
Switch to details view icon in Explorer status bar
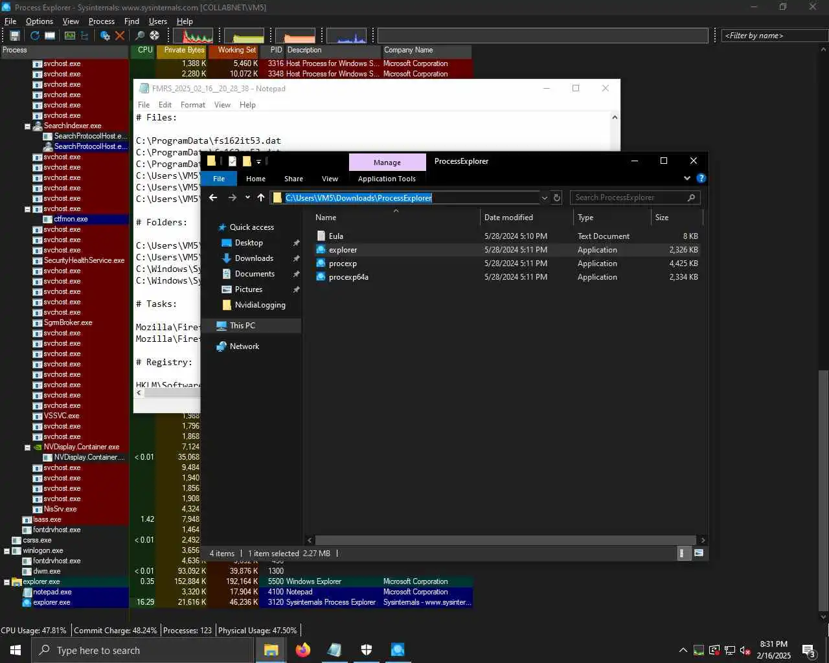click(681, 553)
